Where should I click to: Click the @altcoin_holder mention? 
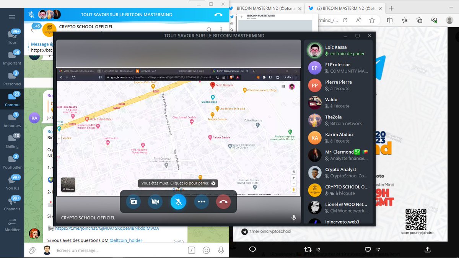pos(126,240)
